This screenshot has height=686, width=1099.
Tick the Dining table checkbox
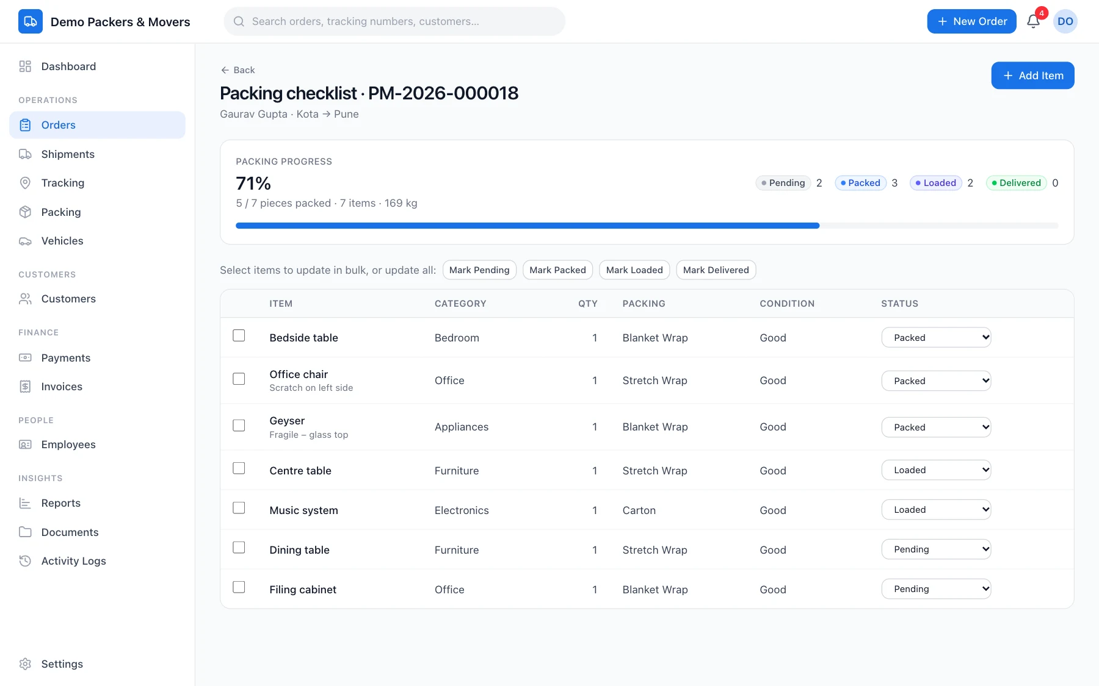239,548
